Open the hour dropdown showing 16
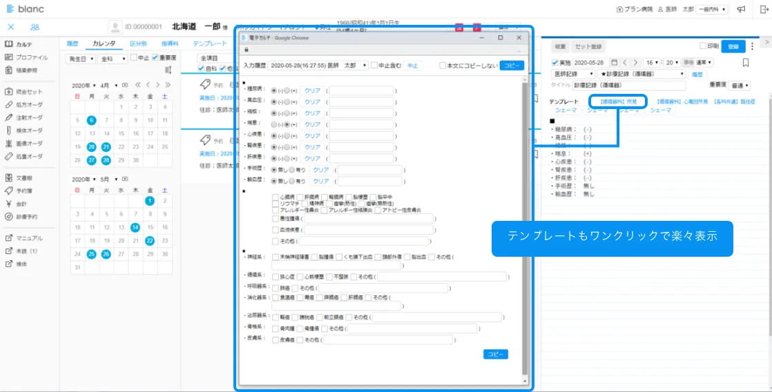772x392 pixels. click(653, 63)
